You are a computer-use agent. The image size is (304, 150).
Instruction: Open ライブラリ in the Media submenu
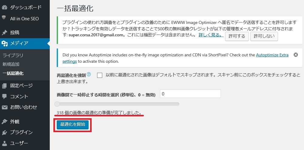[x=13, y=55]
